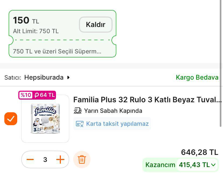Click the pink 64 TL reward badge
This screenshot has height=180, width=223.
(44, 95)
